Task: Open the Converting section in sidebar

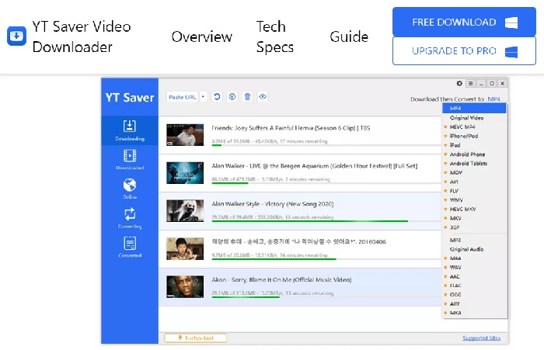Action: pos(130,218)
